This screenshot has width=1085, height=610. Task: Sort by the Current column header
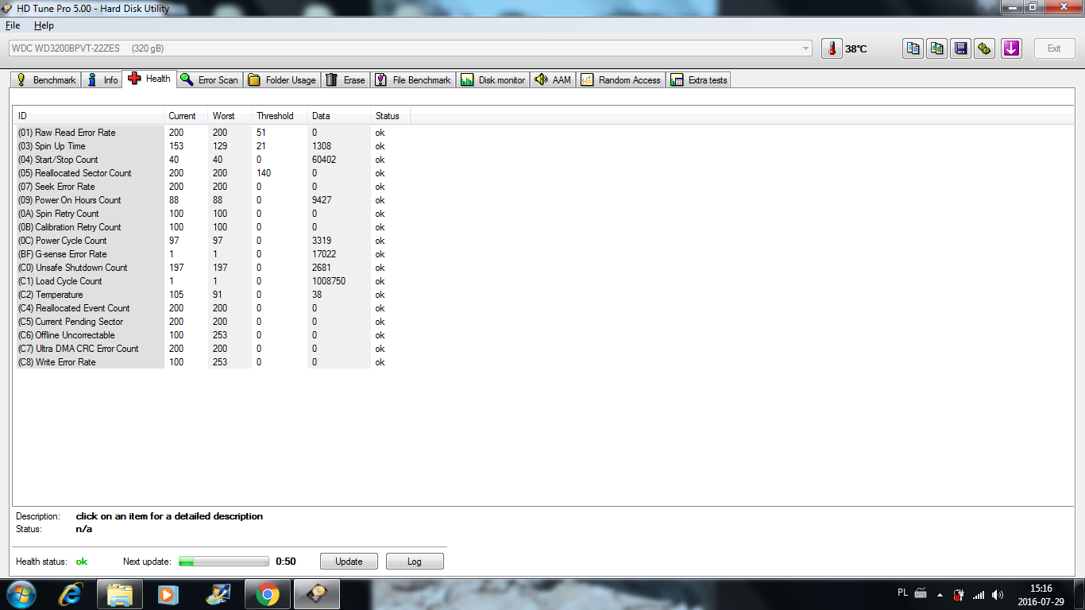186,116
